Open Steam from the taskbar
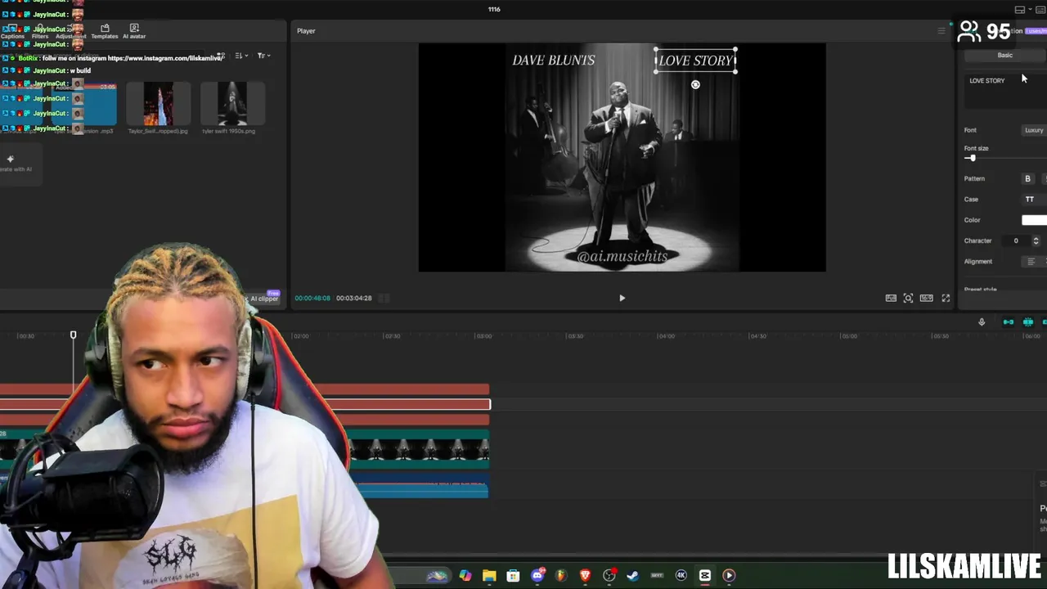This screenshot has width=1047, height=589. [x=632, y=576]
